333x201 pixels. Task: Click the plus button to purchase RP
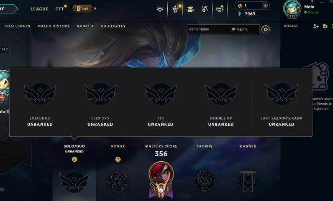tap(265, 5)
